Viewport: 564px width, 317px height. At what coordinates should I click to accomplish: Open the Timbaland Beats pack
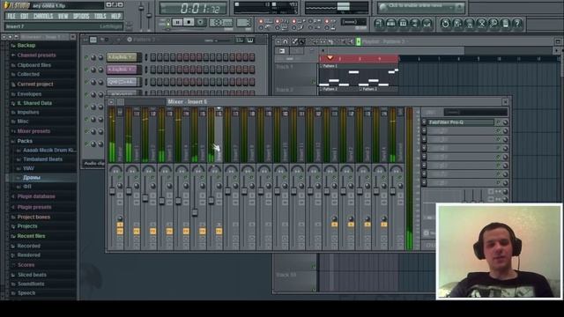42,159
